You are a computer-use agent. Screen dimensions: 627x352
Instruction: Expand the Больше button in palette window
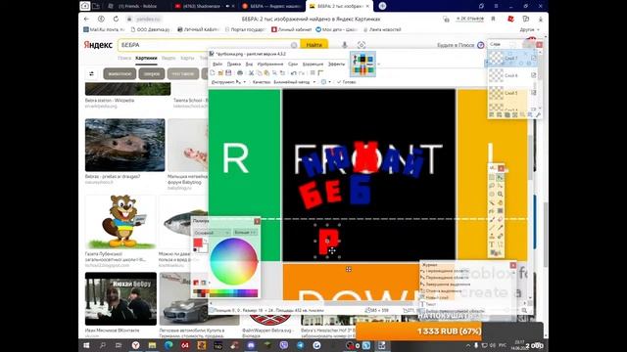tap(245, 233)
